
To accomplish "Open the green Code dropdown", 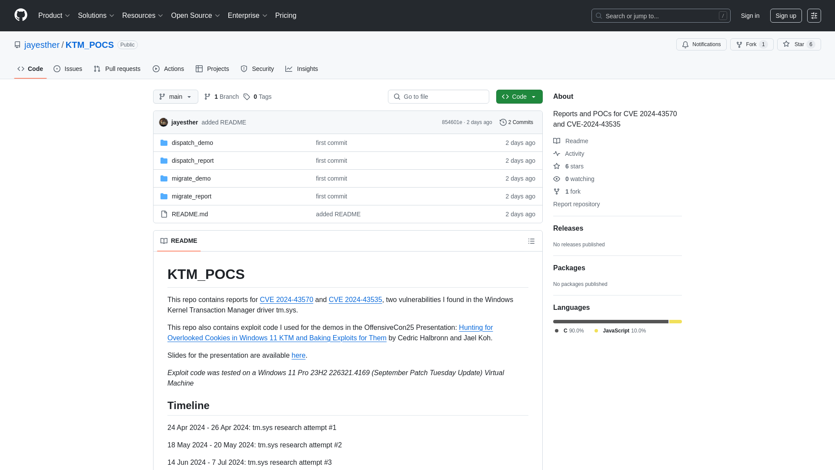I will (x=519, y=97).
